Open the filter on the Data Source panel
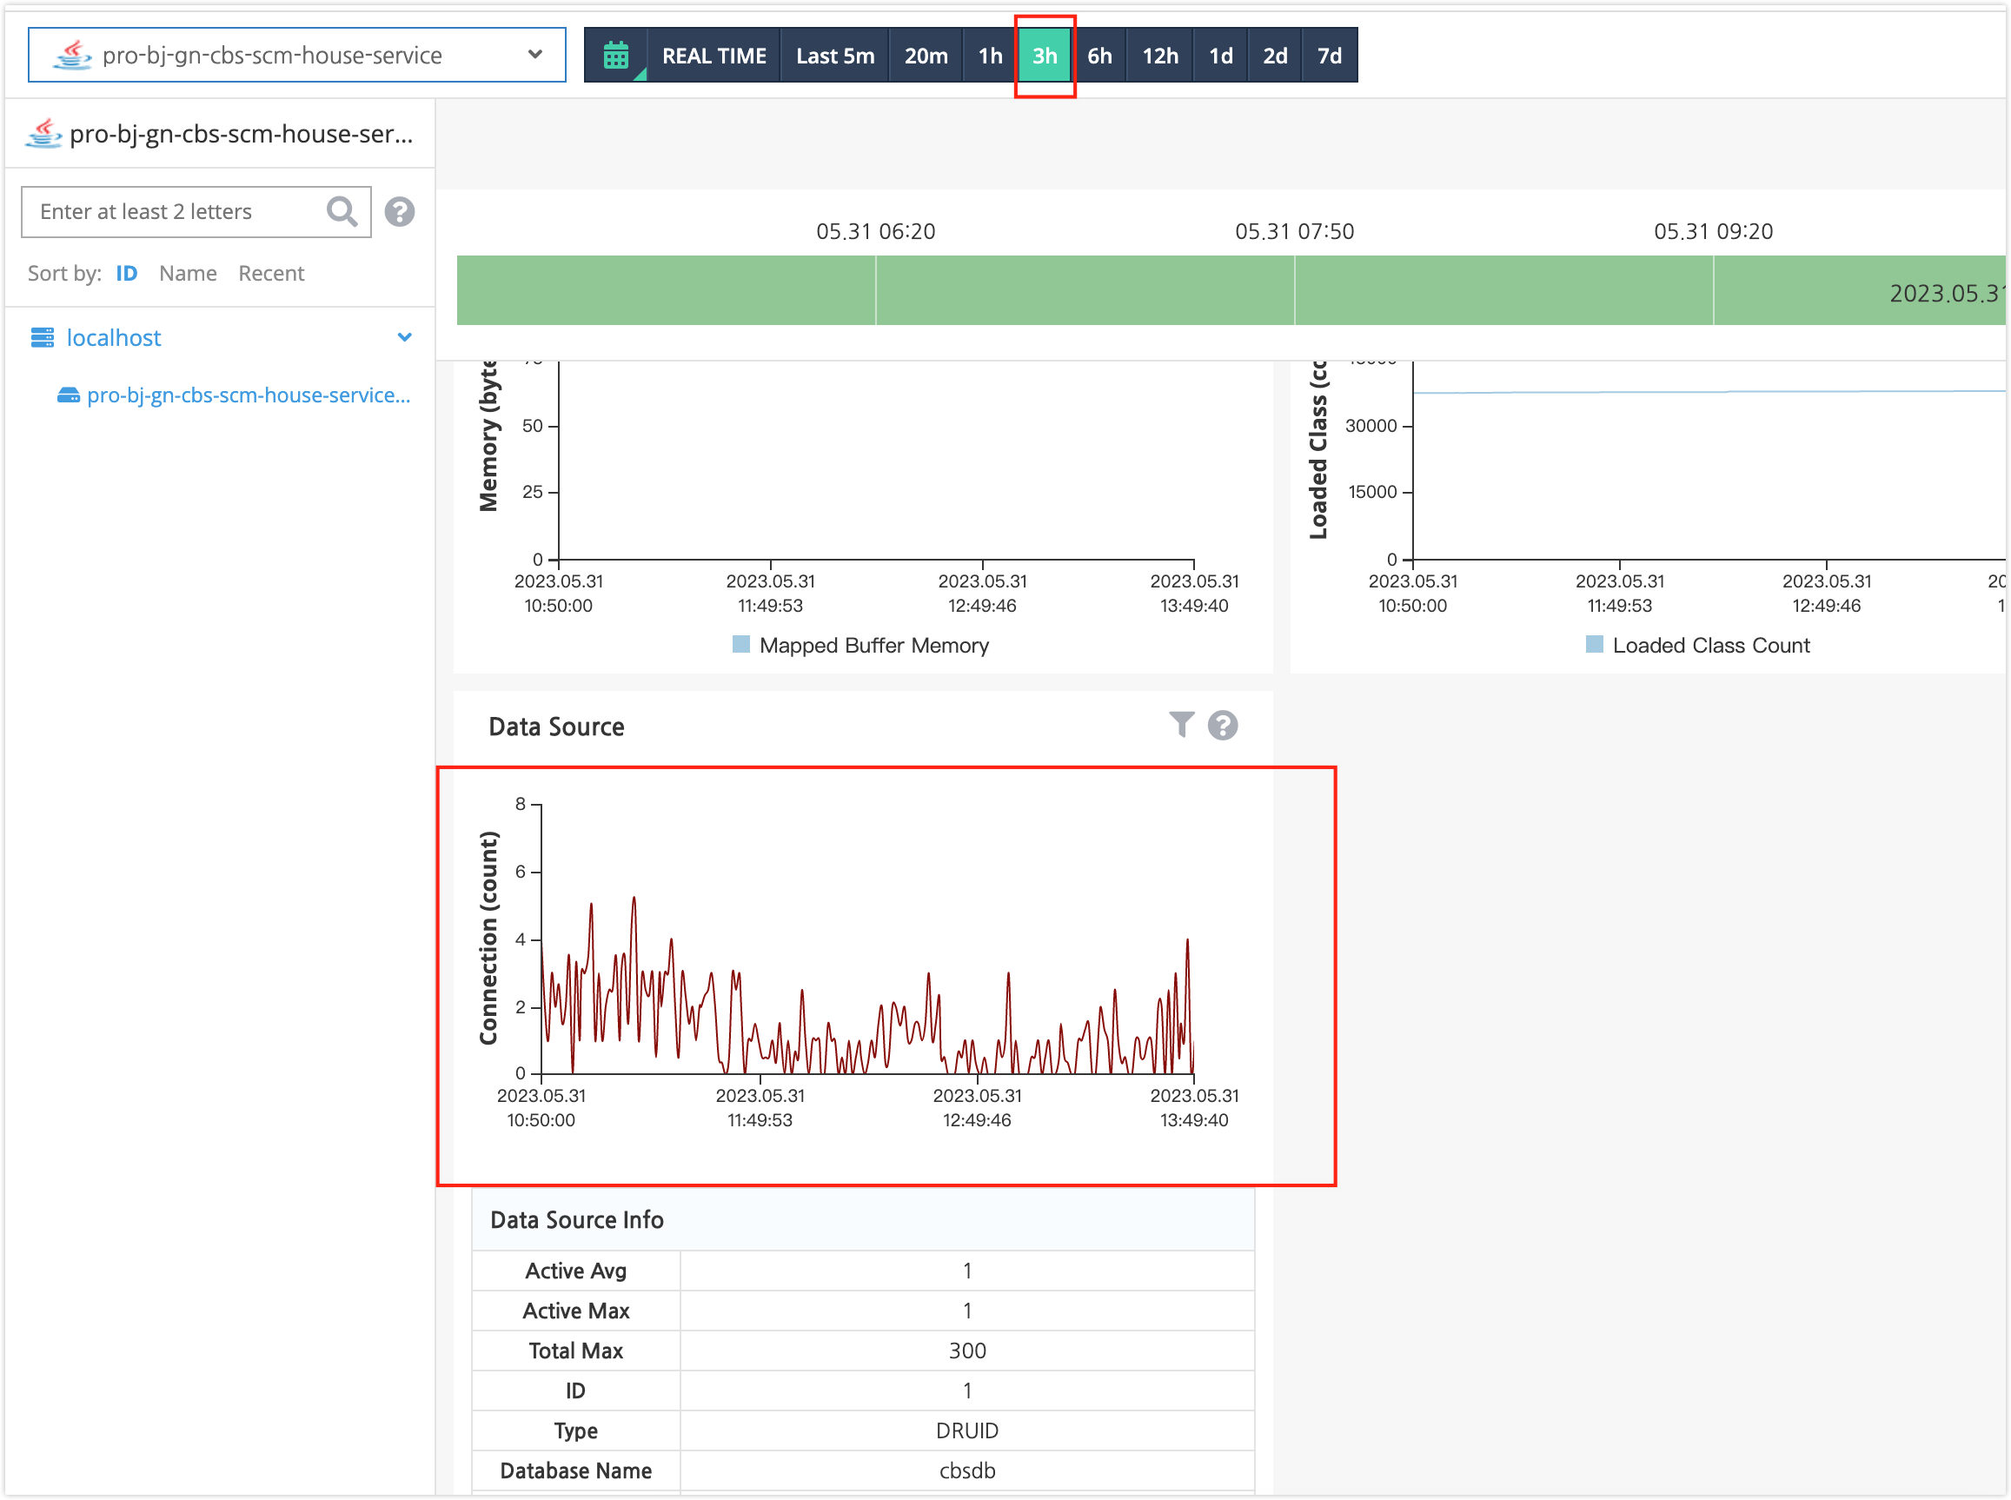Screen dimensions: 2011x1500 [1181, 725]
